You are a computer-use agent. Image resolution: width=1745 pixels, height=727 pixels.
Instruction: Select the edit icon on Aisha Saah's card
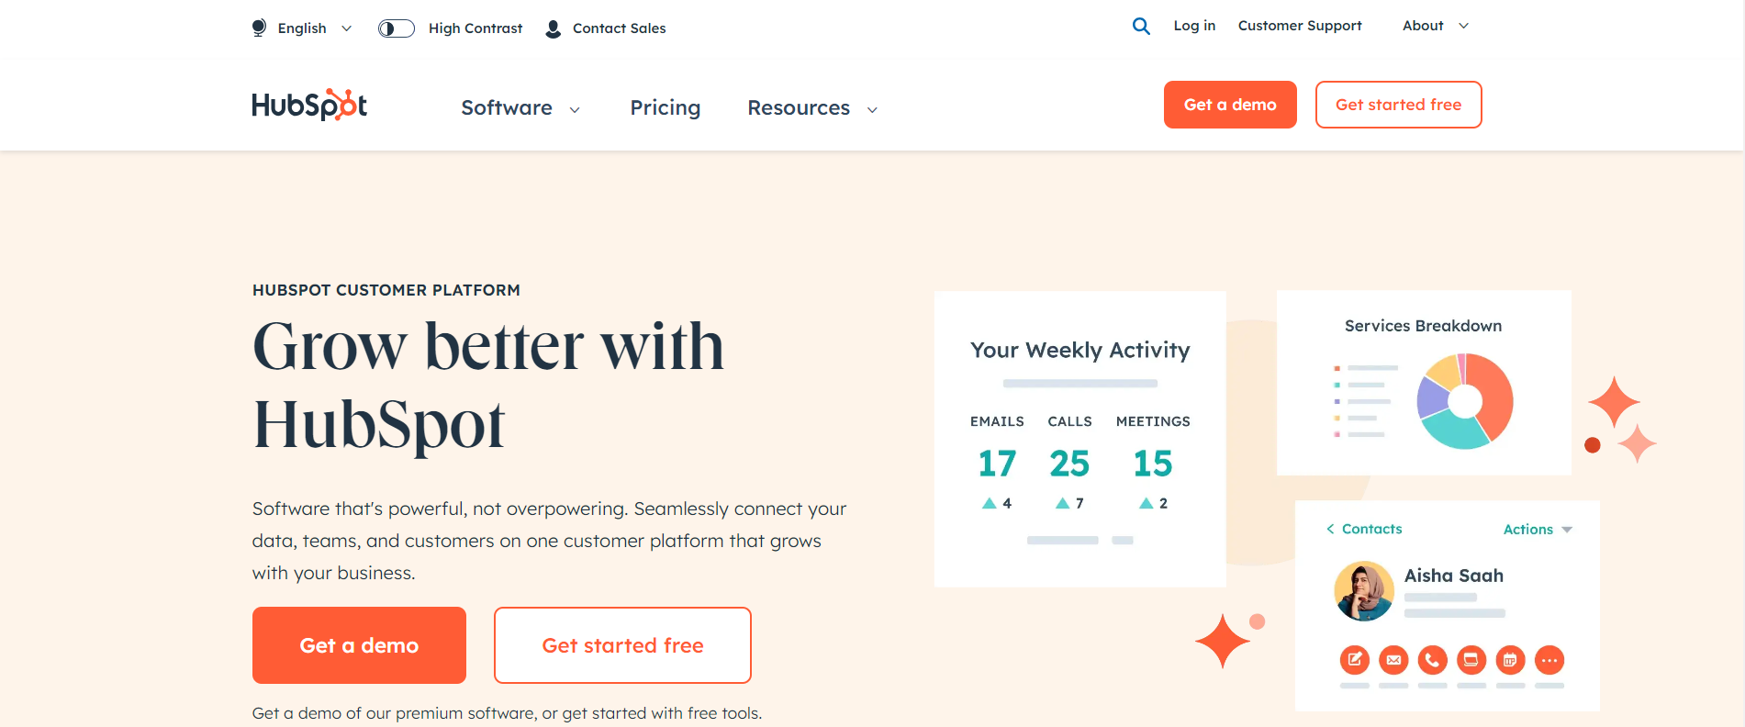pos(1354,660)
